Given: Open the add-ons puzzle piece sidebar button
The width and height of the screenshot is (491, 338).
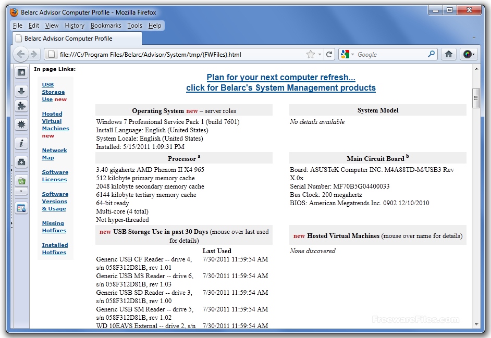Looking at the screenshot, I should pyautogui.click(x=21, y=106).
